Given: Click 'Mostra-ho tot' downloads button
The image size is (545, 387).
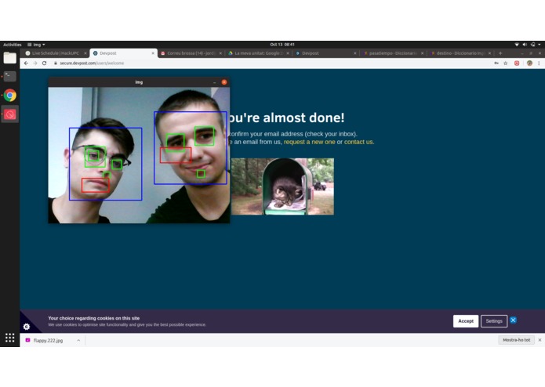Looking at the screenshot, I should click(516, 340).
